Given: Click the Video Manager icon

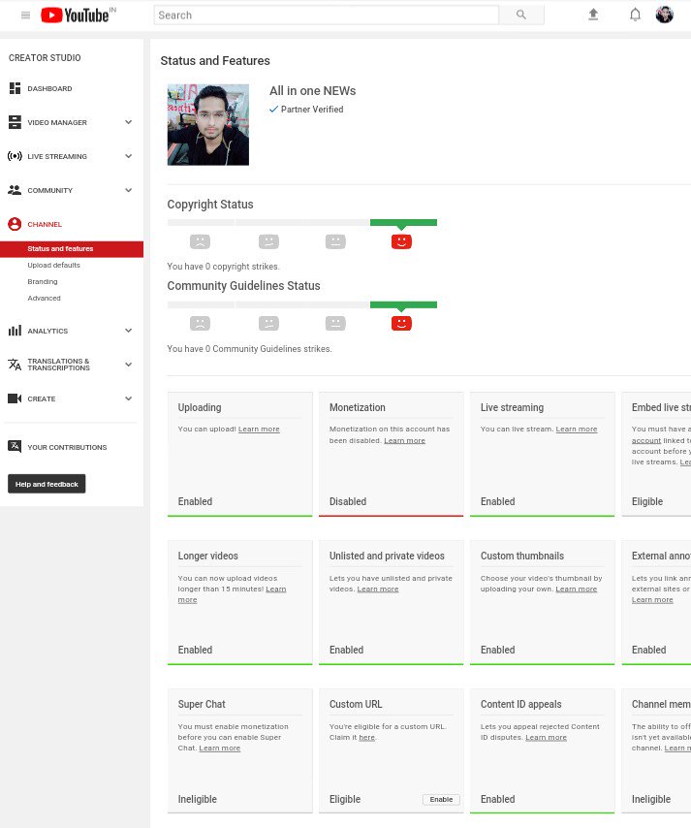Looking at the screenshot, I should click(15, 122).
